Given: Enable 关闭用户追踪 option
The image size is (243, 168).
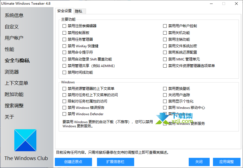Looking at the screenshot, I should 165,95.
